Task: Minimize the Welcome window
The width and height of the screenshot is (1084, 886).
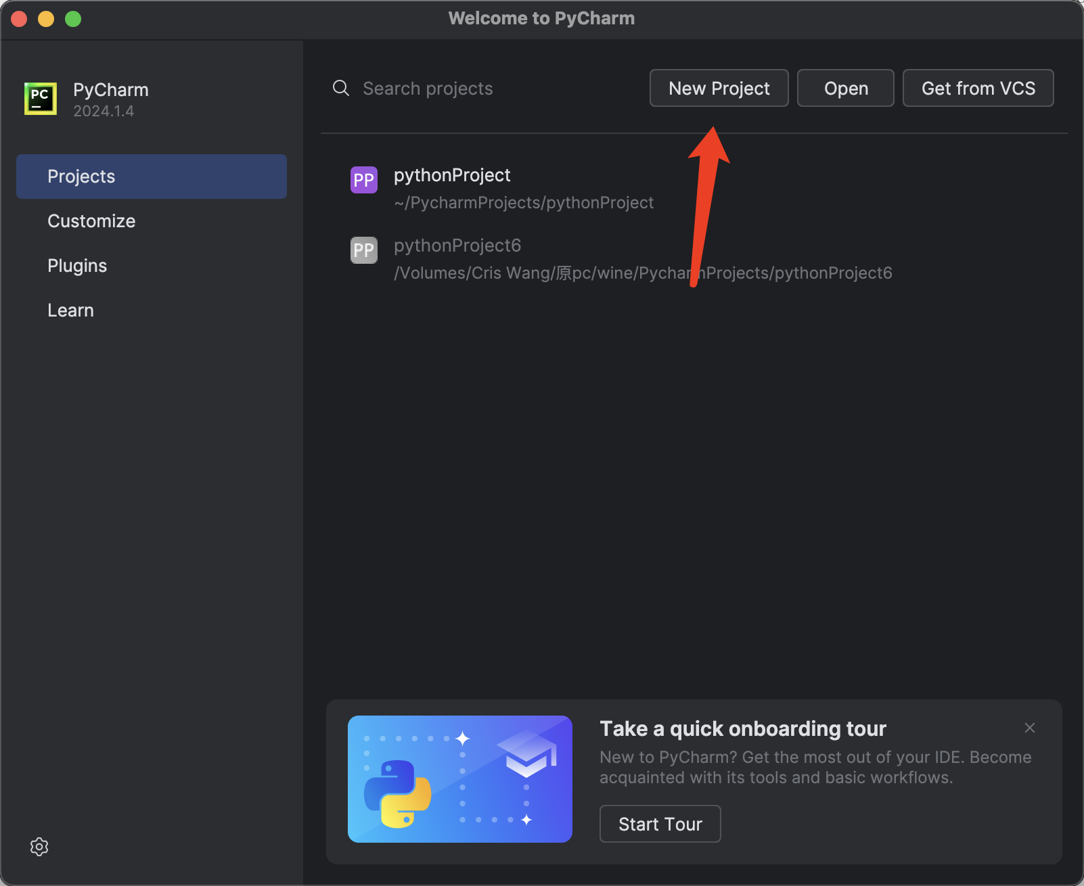Action: click(46, 19)
